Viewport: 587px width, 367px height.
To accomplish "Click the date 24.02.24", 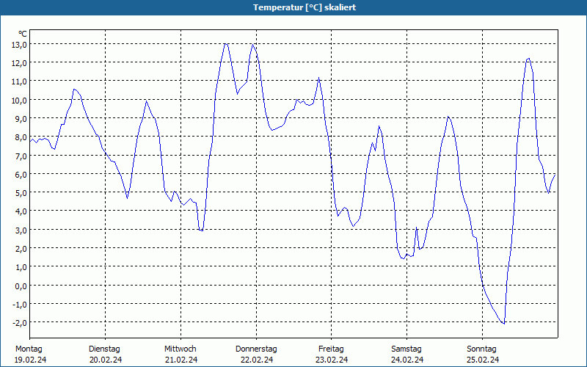I will pyautogui.click(x=407, y=360).
